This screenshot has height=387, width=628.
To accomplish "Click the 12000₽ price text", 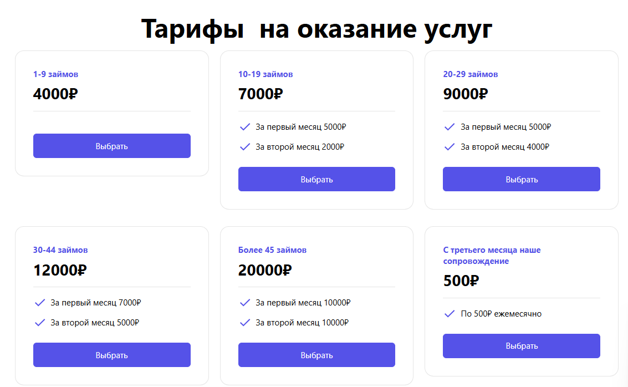I will point(60,270).
